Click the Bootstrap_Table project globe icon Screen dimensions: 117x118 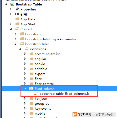tap(12, 4)
